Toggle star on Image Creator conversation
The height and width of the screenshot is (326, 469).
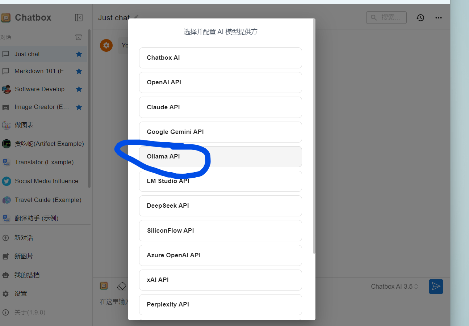pos(79,107)
